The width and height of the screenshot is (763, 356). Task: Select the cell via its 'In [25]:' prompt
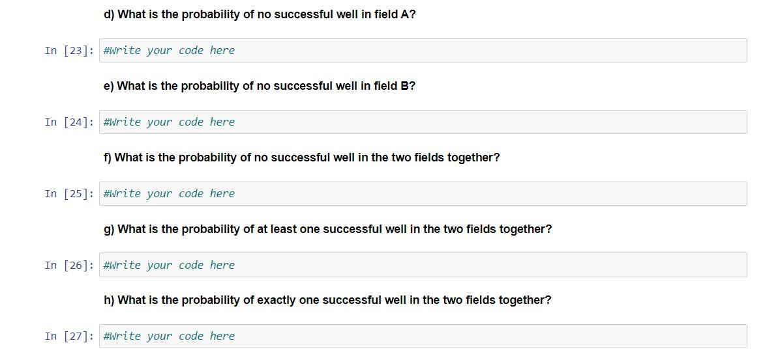click(x=69, y=194)
